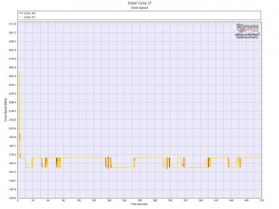The height and width of the screenshot is (209, 279).
Task: Click the 2653.8 y-axis tick label
Action: tap(12, 67)
